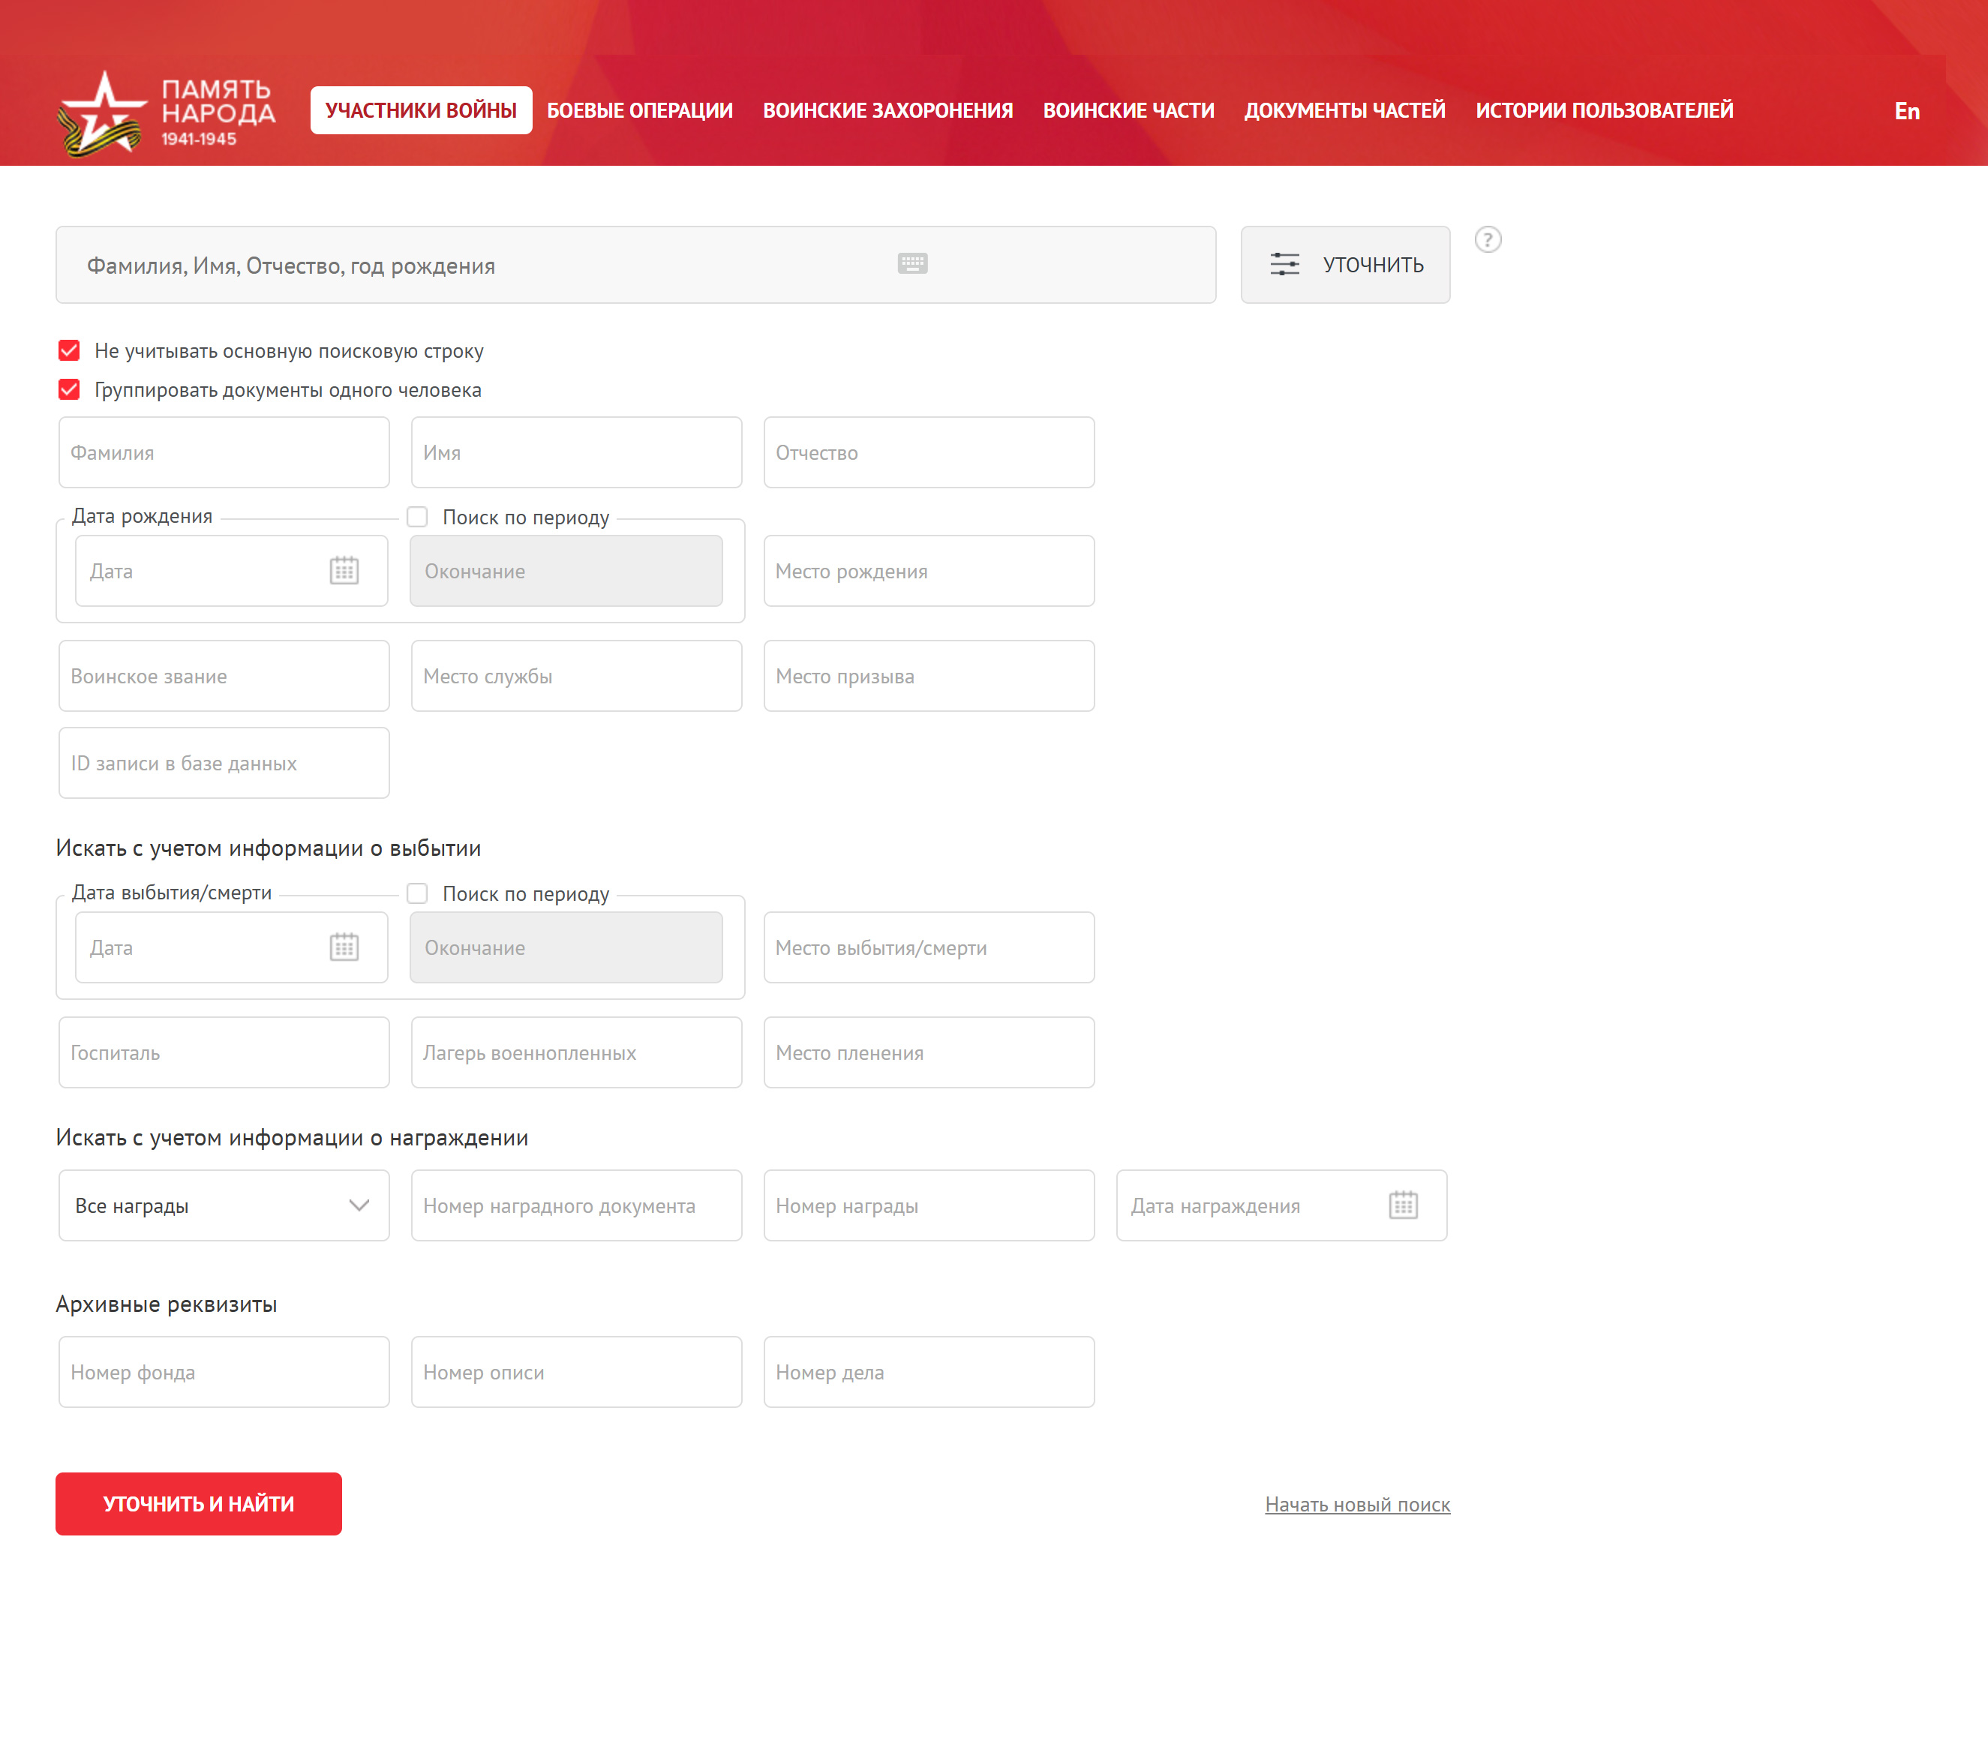Open the Боевые операции menu item

pyautogui.click(x=639, y=110)
